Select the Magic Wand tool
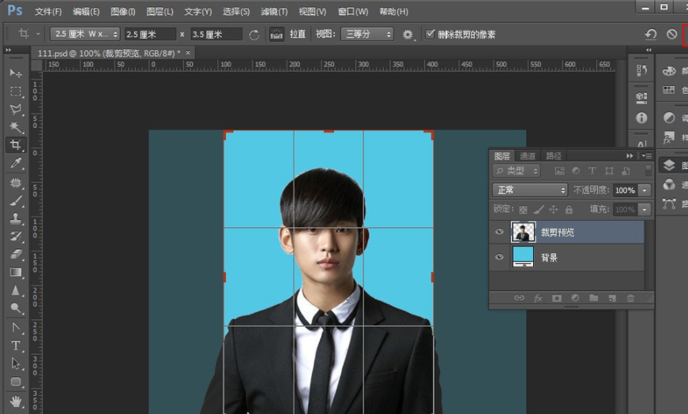The width and height of the screenshot is (688, 414). click(15, 128)
